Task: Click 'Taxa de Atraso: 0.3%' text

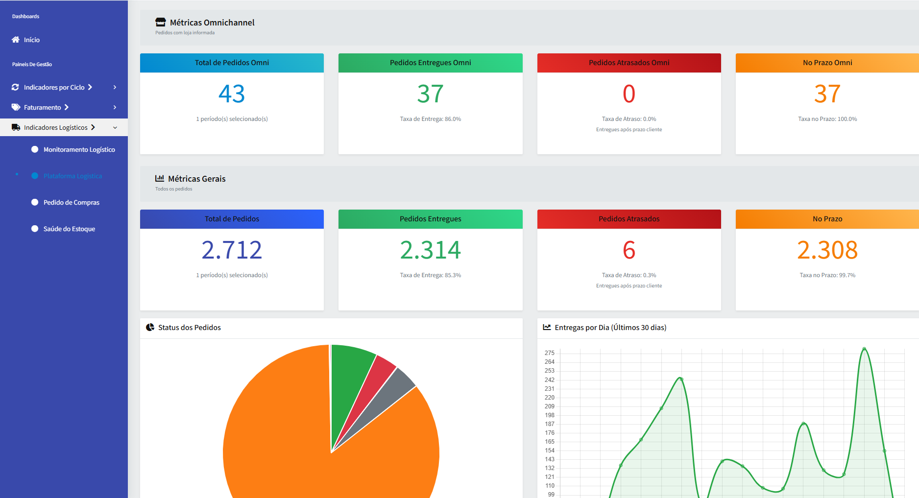Action: (x=629, y=275)
